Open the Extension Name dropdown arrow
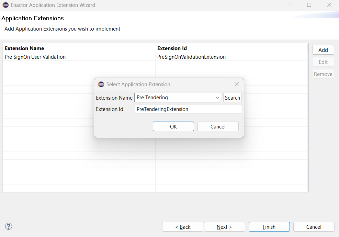The width and height of the screenshot is (339, 237). coord(217,98)
